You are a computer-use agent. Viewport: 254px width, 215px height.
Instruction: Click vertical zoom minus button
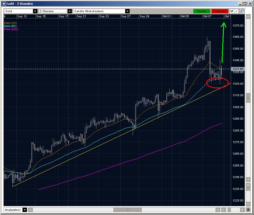tap(248, 204)
